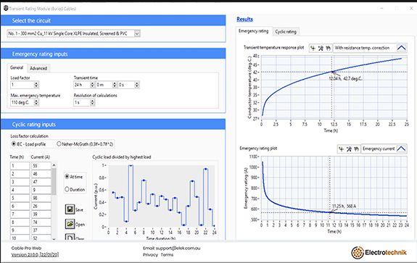Screen dimensions: 417x263
Task: Click the Save floppy disk icon
Action: pyautogui.click(x=70, y=209)
